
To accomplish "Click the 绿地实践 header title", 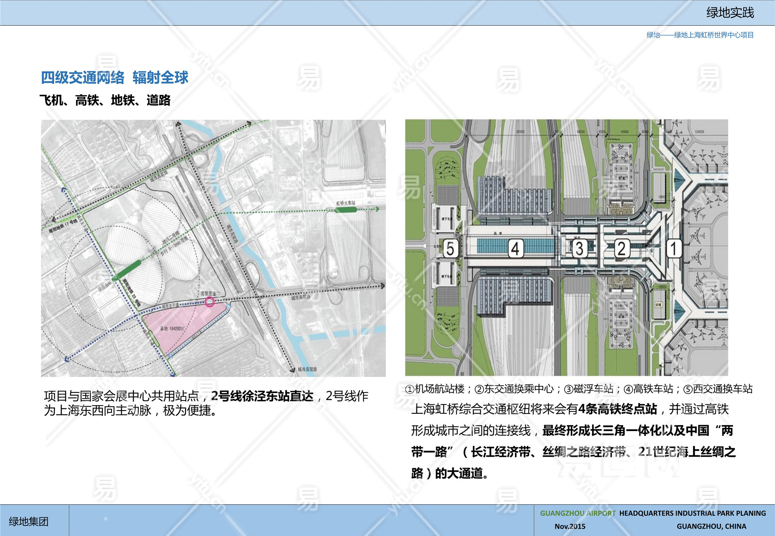I will coord(730,13).
